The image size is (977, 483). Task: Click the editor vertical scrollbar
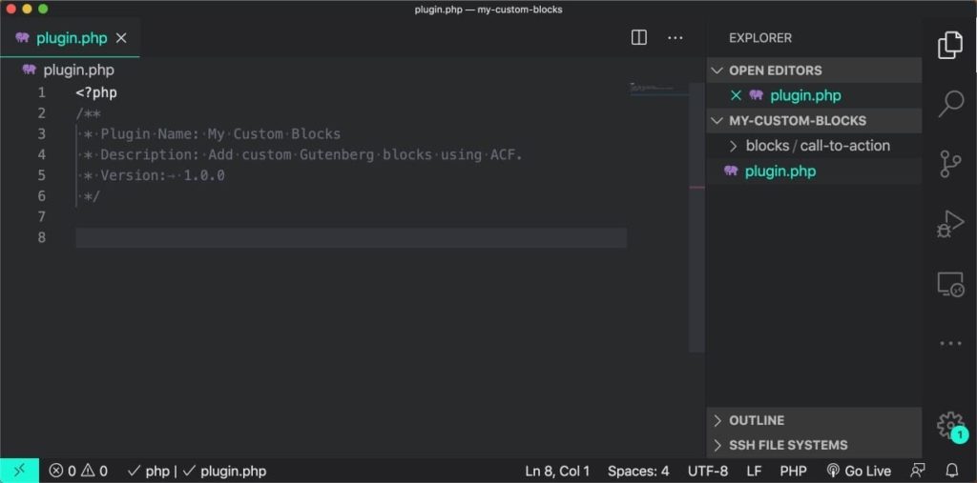click(696, 218)
